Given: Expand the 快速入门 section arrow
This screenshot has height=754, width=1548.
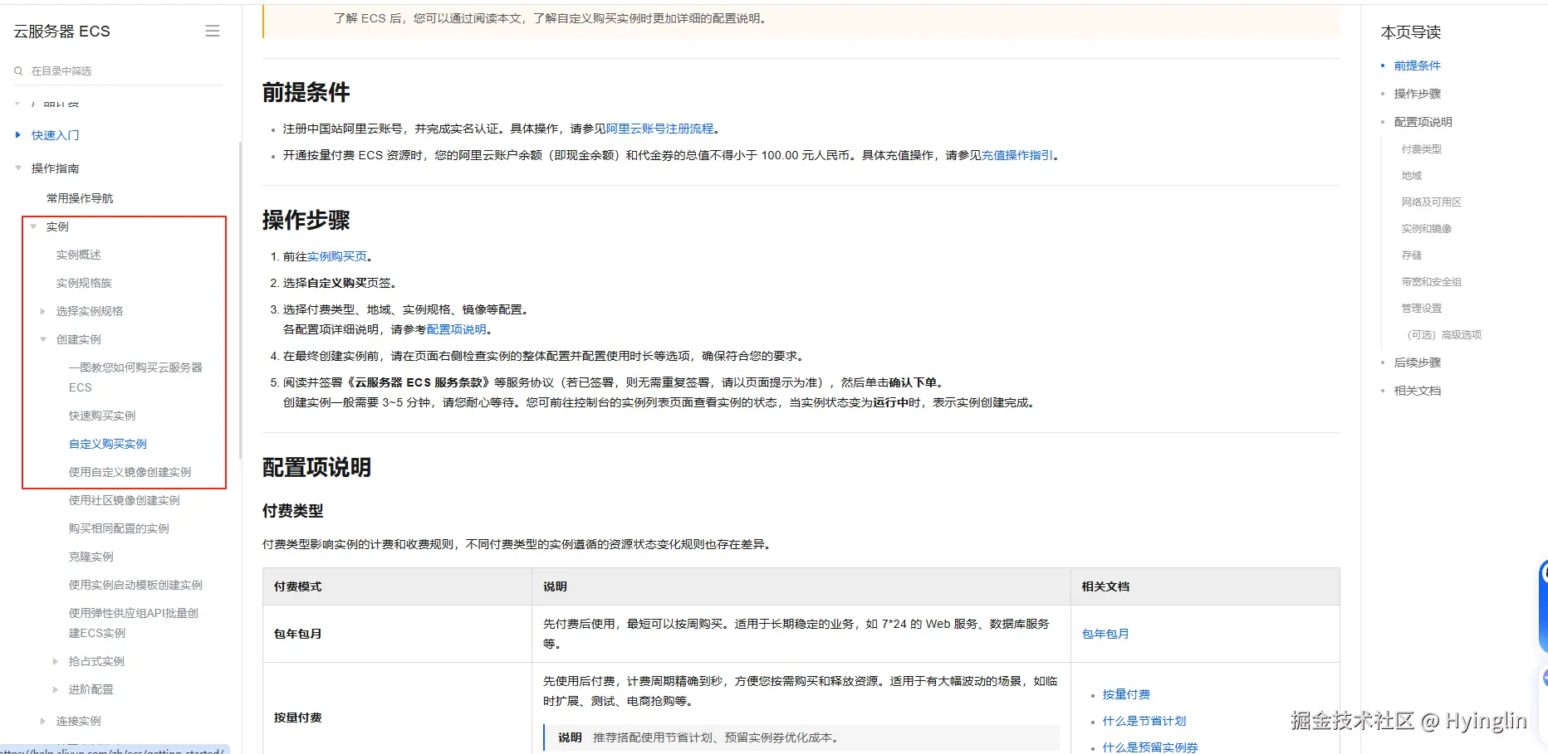Looking at the screenshot, I should [x=18, y=135].
